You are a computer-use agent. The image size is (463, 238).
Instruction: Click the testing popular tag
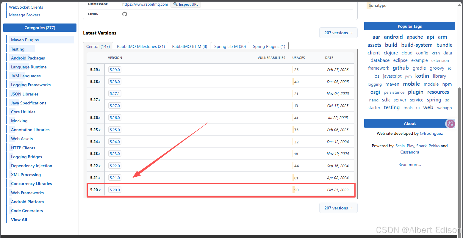pyautogui.click(x=392, y=107)
